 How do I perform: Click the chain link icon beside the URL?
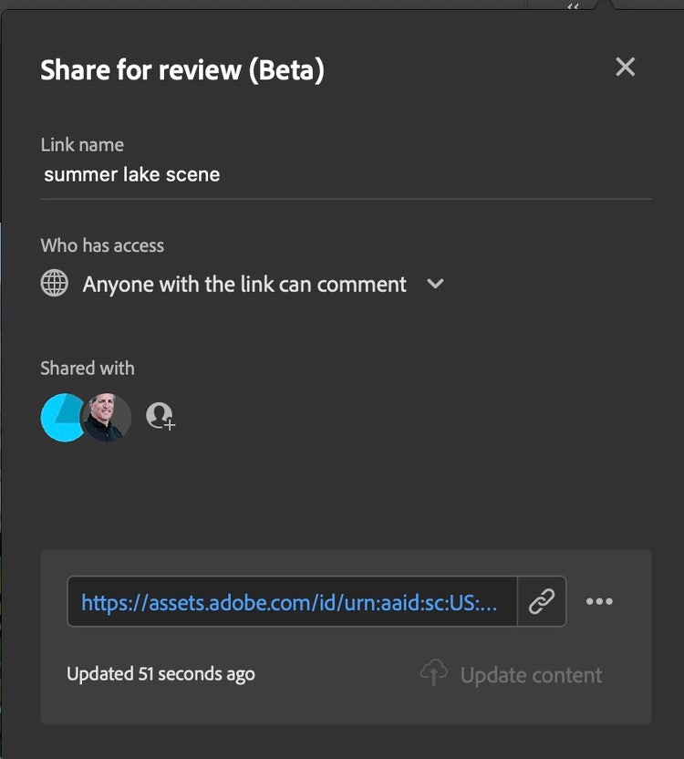542,601
